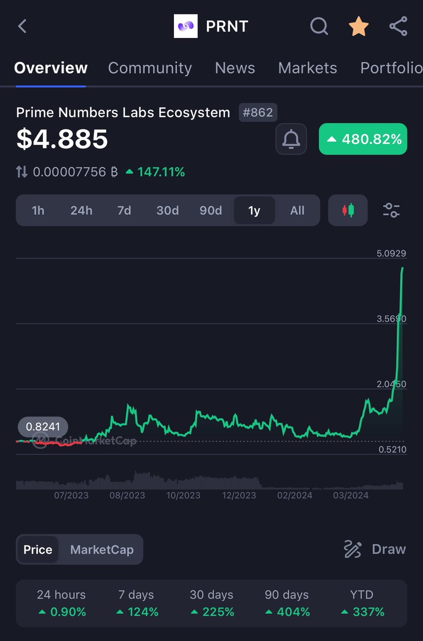Tap the 10/2023 date label

pos(183,495)
